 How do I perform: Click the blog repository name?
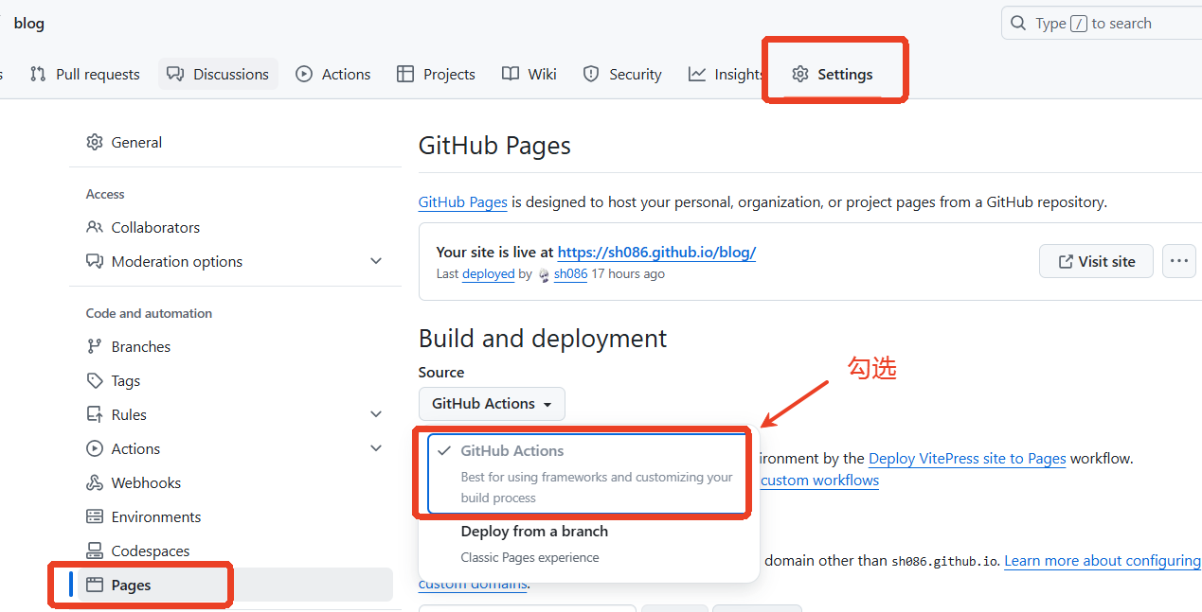click(x=29, y=23)
